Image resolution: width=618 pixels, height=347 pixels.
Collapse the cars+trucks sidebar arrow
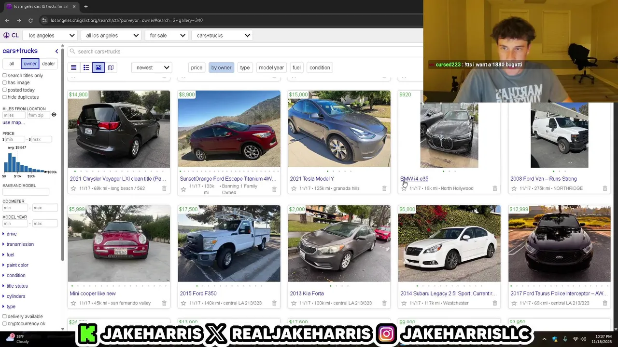tap(56, 51)
